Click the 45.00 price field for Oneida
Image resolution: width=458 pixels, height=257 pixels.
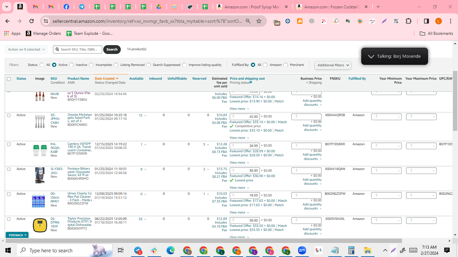(245, 117)
